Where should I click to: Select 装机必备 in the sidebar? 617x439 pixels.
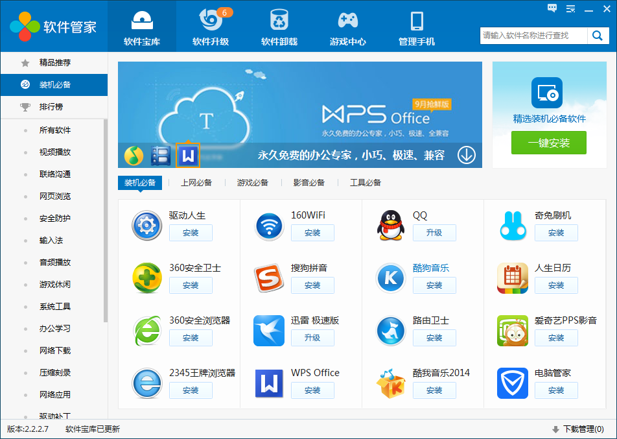point(54,85)
